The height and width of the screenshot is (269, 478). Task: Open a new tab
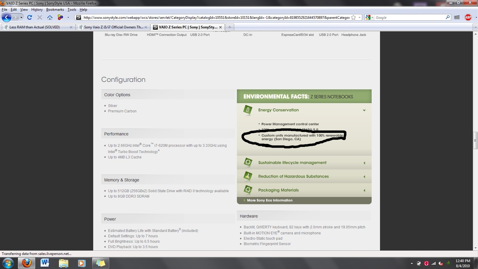click(x=229, y=27)
